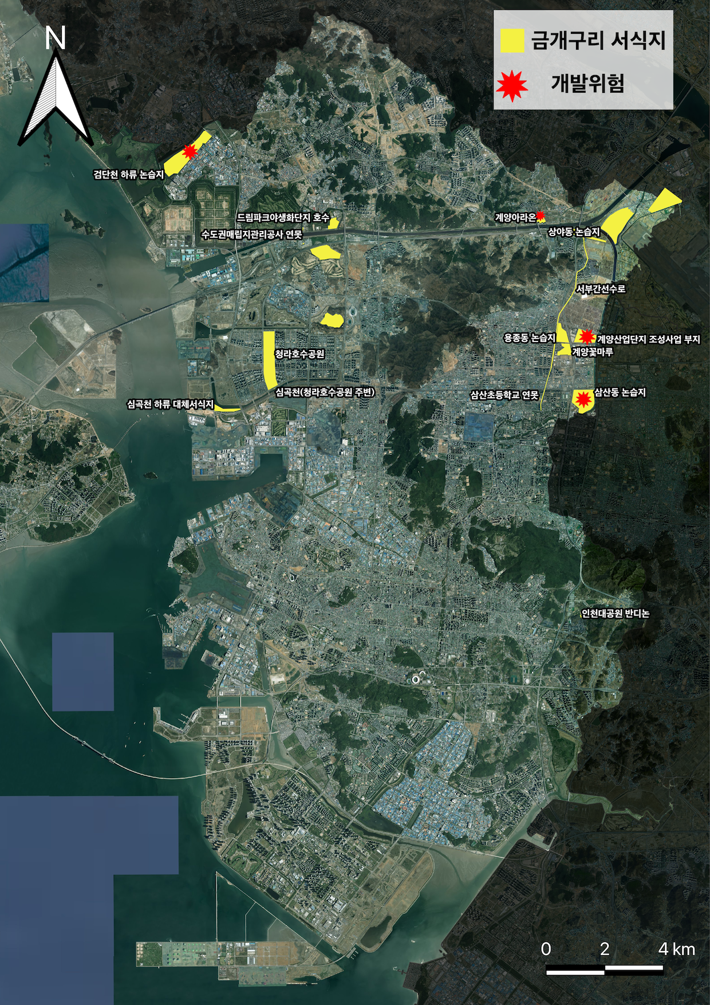The height and width of the screenshot is (1005, 710).
Task: Click the red star beside the 계양아라온 label
Action: point(541,216)
